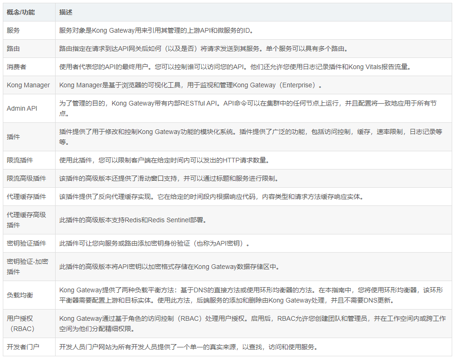Click description starting '开发人员门户网站'
The height and width of the screenshot is (360, 455).
tap(253, 347)
